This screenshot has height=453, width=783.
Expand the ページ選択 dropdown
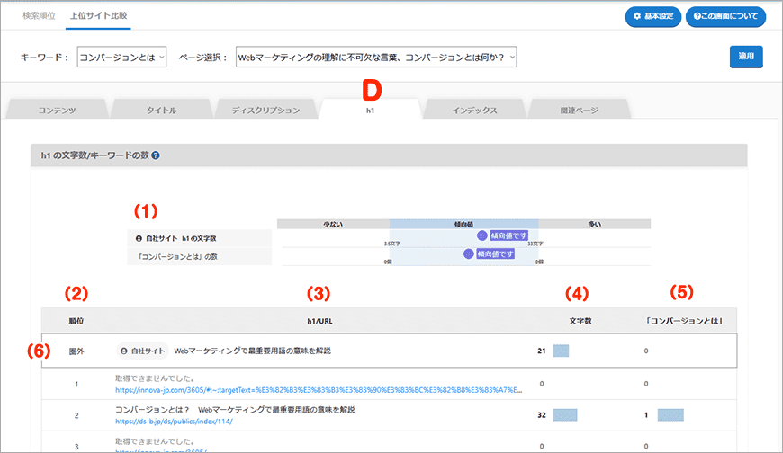point(376,58)
